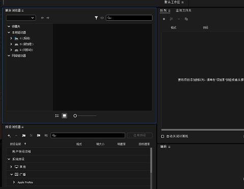The image size is (244, 189).
Task: Collapse the 收藏夹 favorites tree node
Action: [9, 26]
